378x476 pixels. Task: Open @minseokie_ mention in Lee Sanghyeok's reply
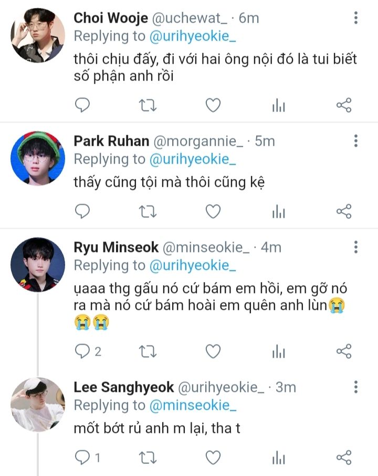click(193, 405)
